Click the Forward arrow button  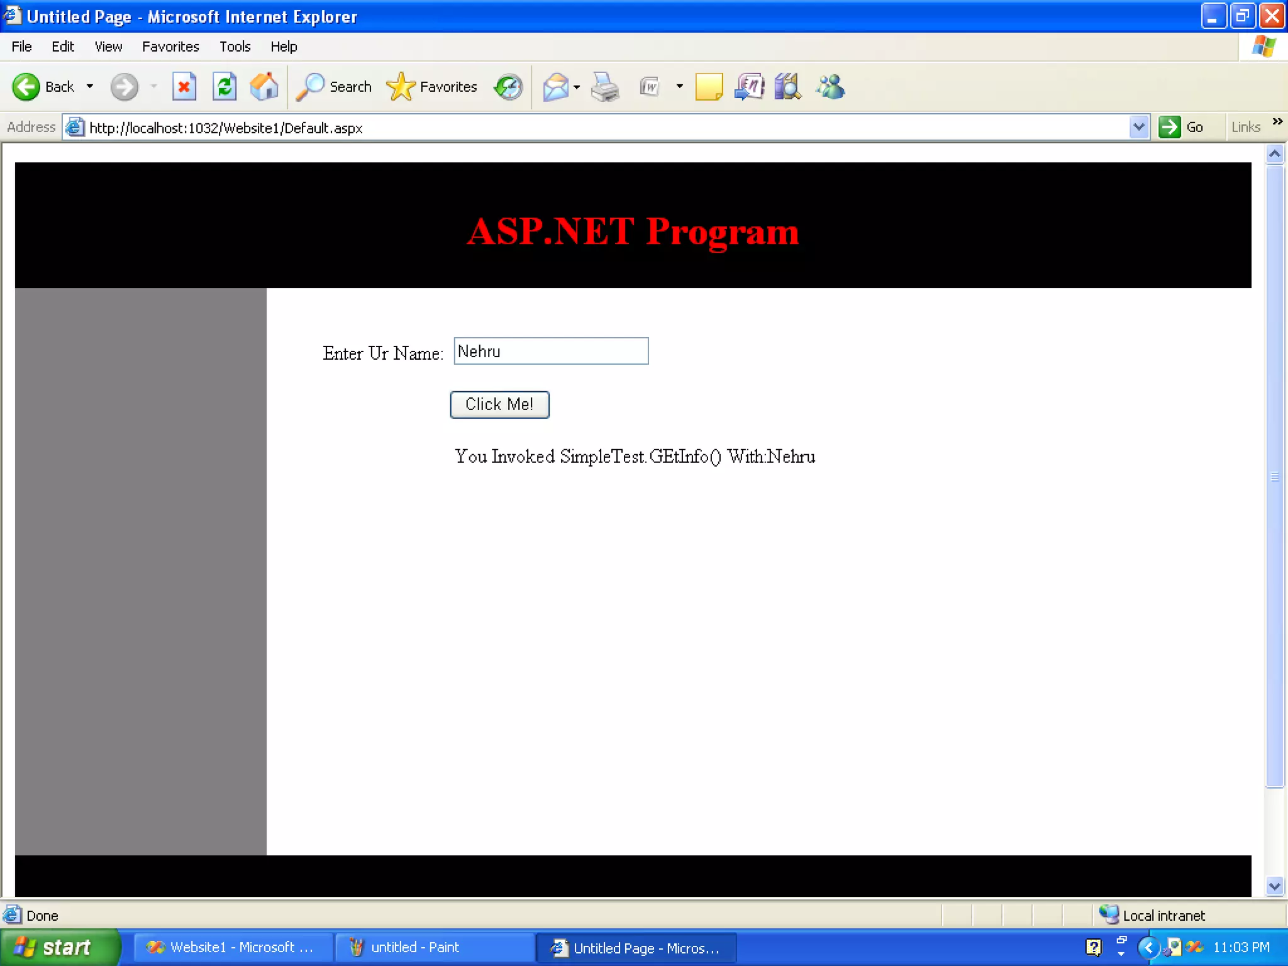click(x=124, y=87)
